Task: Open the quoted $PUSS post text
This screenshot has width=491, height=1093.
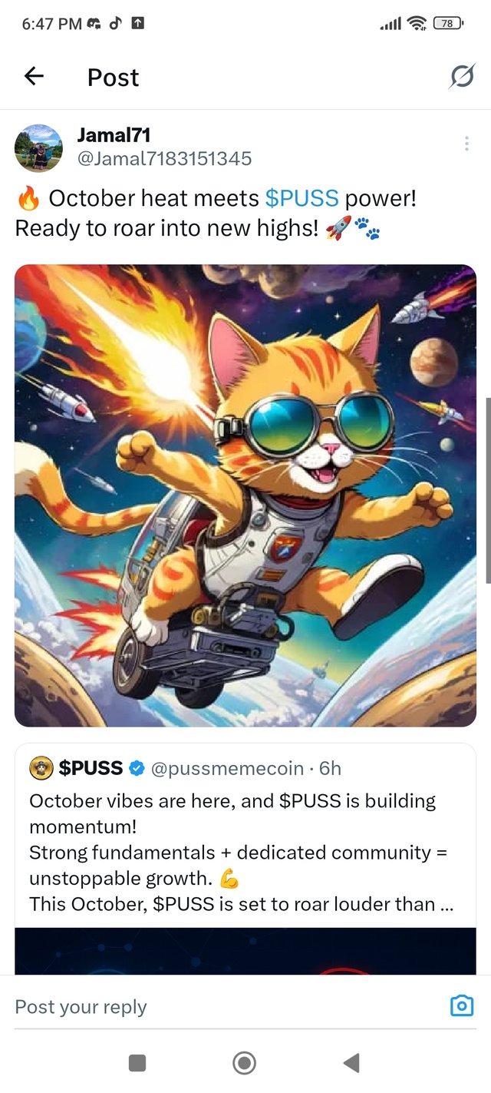Action: click(x=241, y=853)
